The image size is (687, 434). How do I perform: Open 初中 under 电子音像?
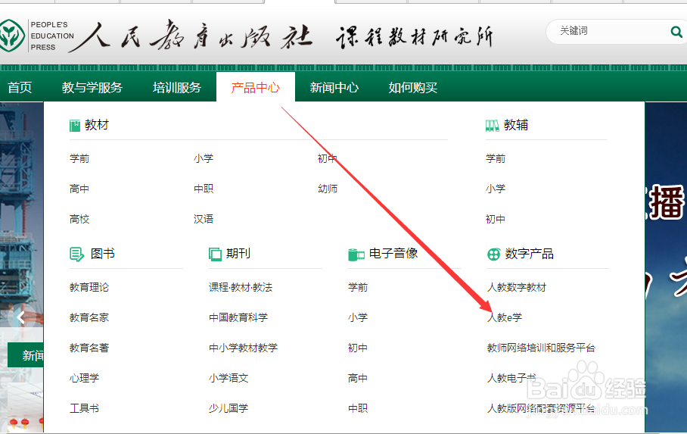point(358,348)
